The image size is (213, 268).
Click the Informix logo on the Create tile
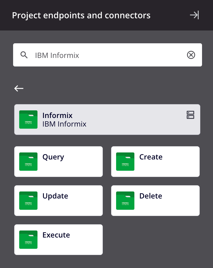tap(125, 162)
